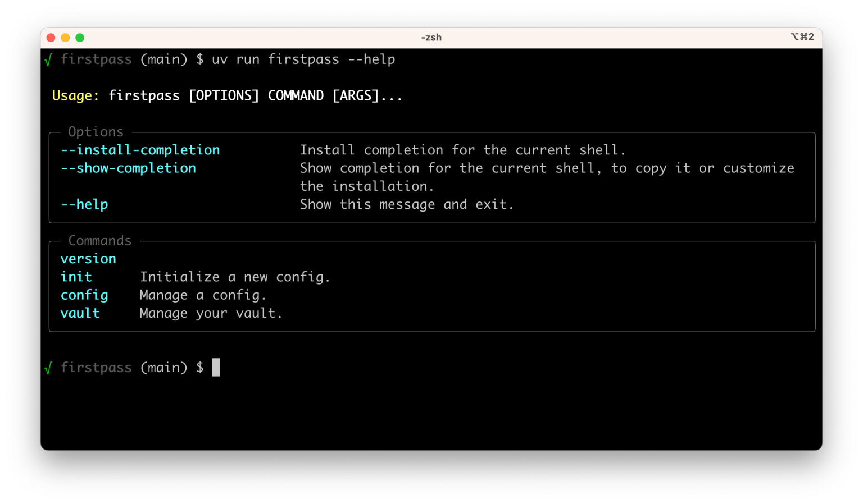863x504 pixels.
Task: Click the yellow Usage: label
Action: coord(75,96)
